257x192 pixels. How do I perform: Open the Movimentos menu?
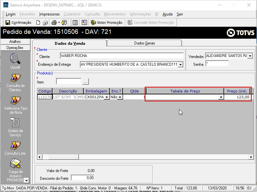115,14
